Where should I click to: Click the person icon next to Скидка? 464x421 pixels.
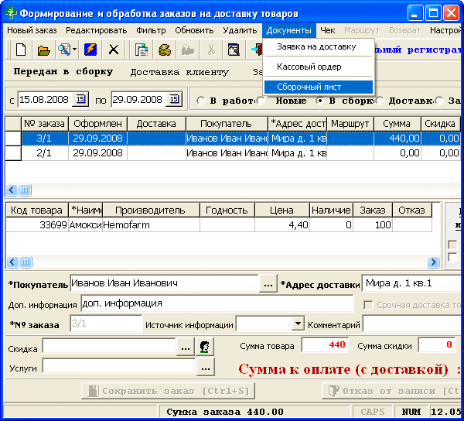click(205, 347)
